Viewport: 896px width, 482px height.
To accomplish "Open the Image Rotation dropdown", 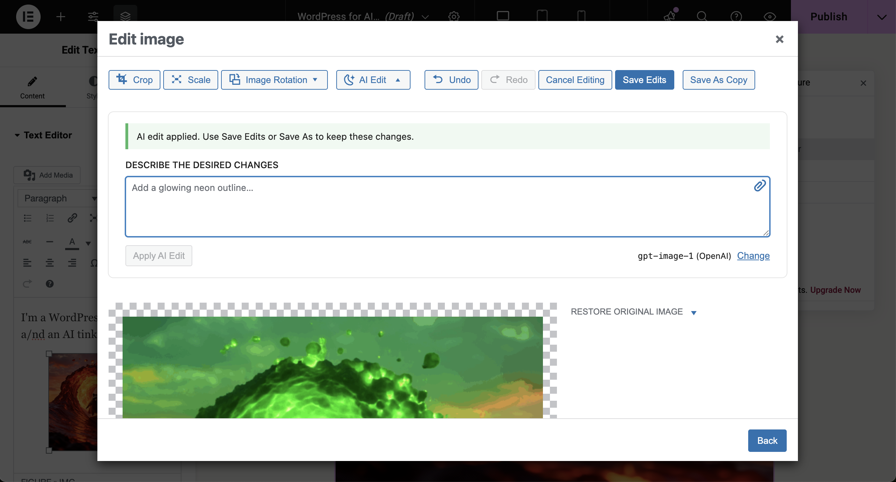I will [x=274, y=80].
